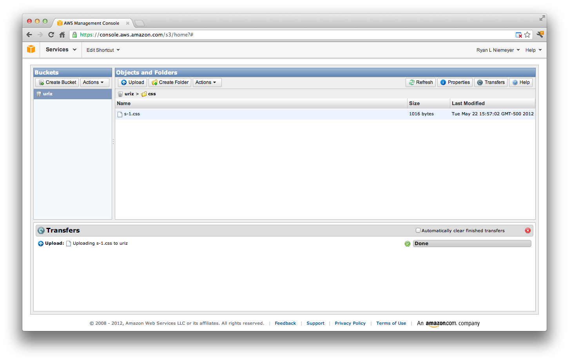Visit the Privacy Policy page

[350, 323]
